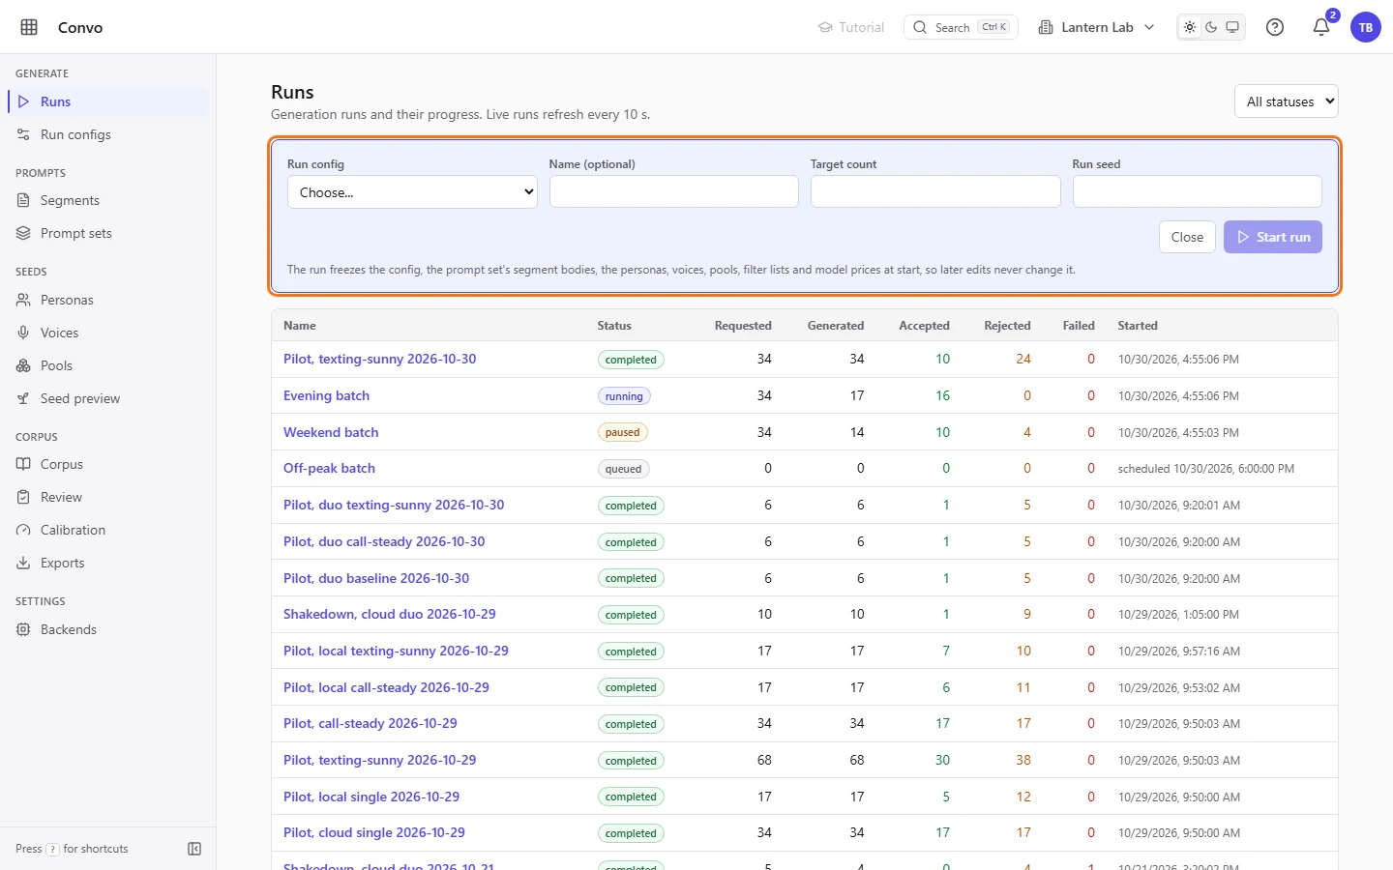This screenshot has width=1393, height=870.
Task: Open the Tutorial link
Action: pyautogui.click(x=851, y=27)
